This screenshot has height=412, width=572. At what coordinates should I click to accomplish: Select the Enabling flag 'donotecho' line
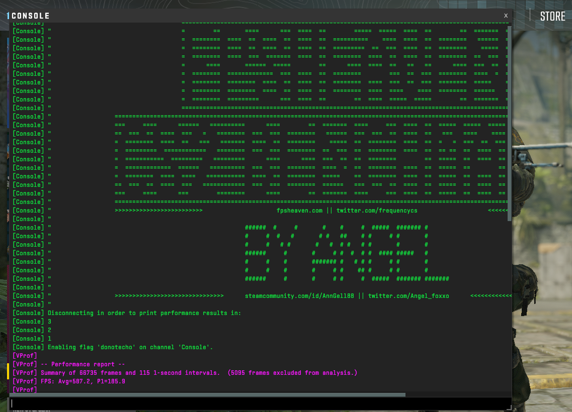click(113, 347)
